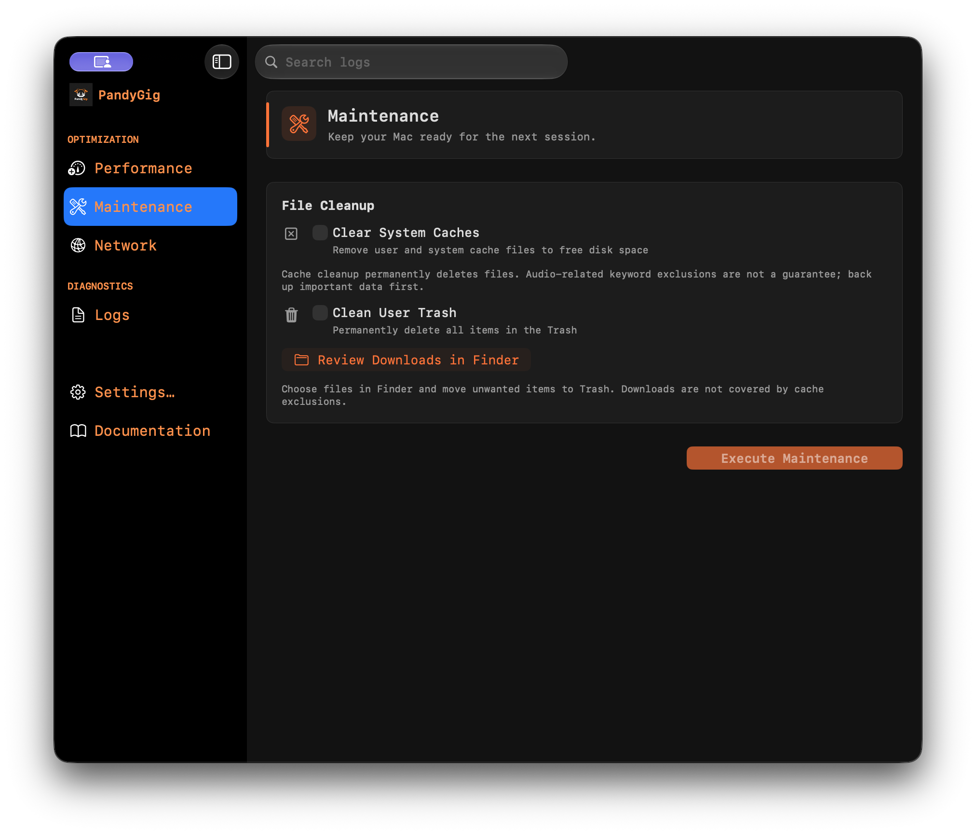Open the Logs section
The width and height of the screenshot is (976, 834).
(x=150, y=315)
